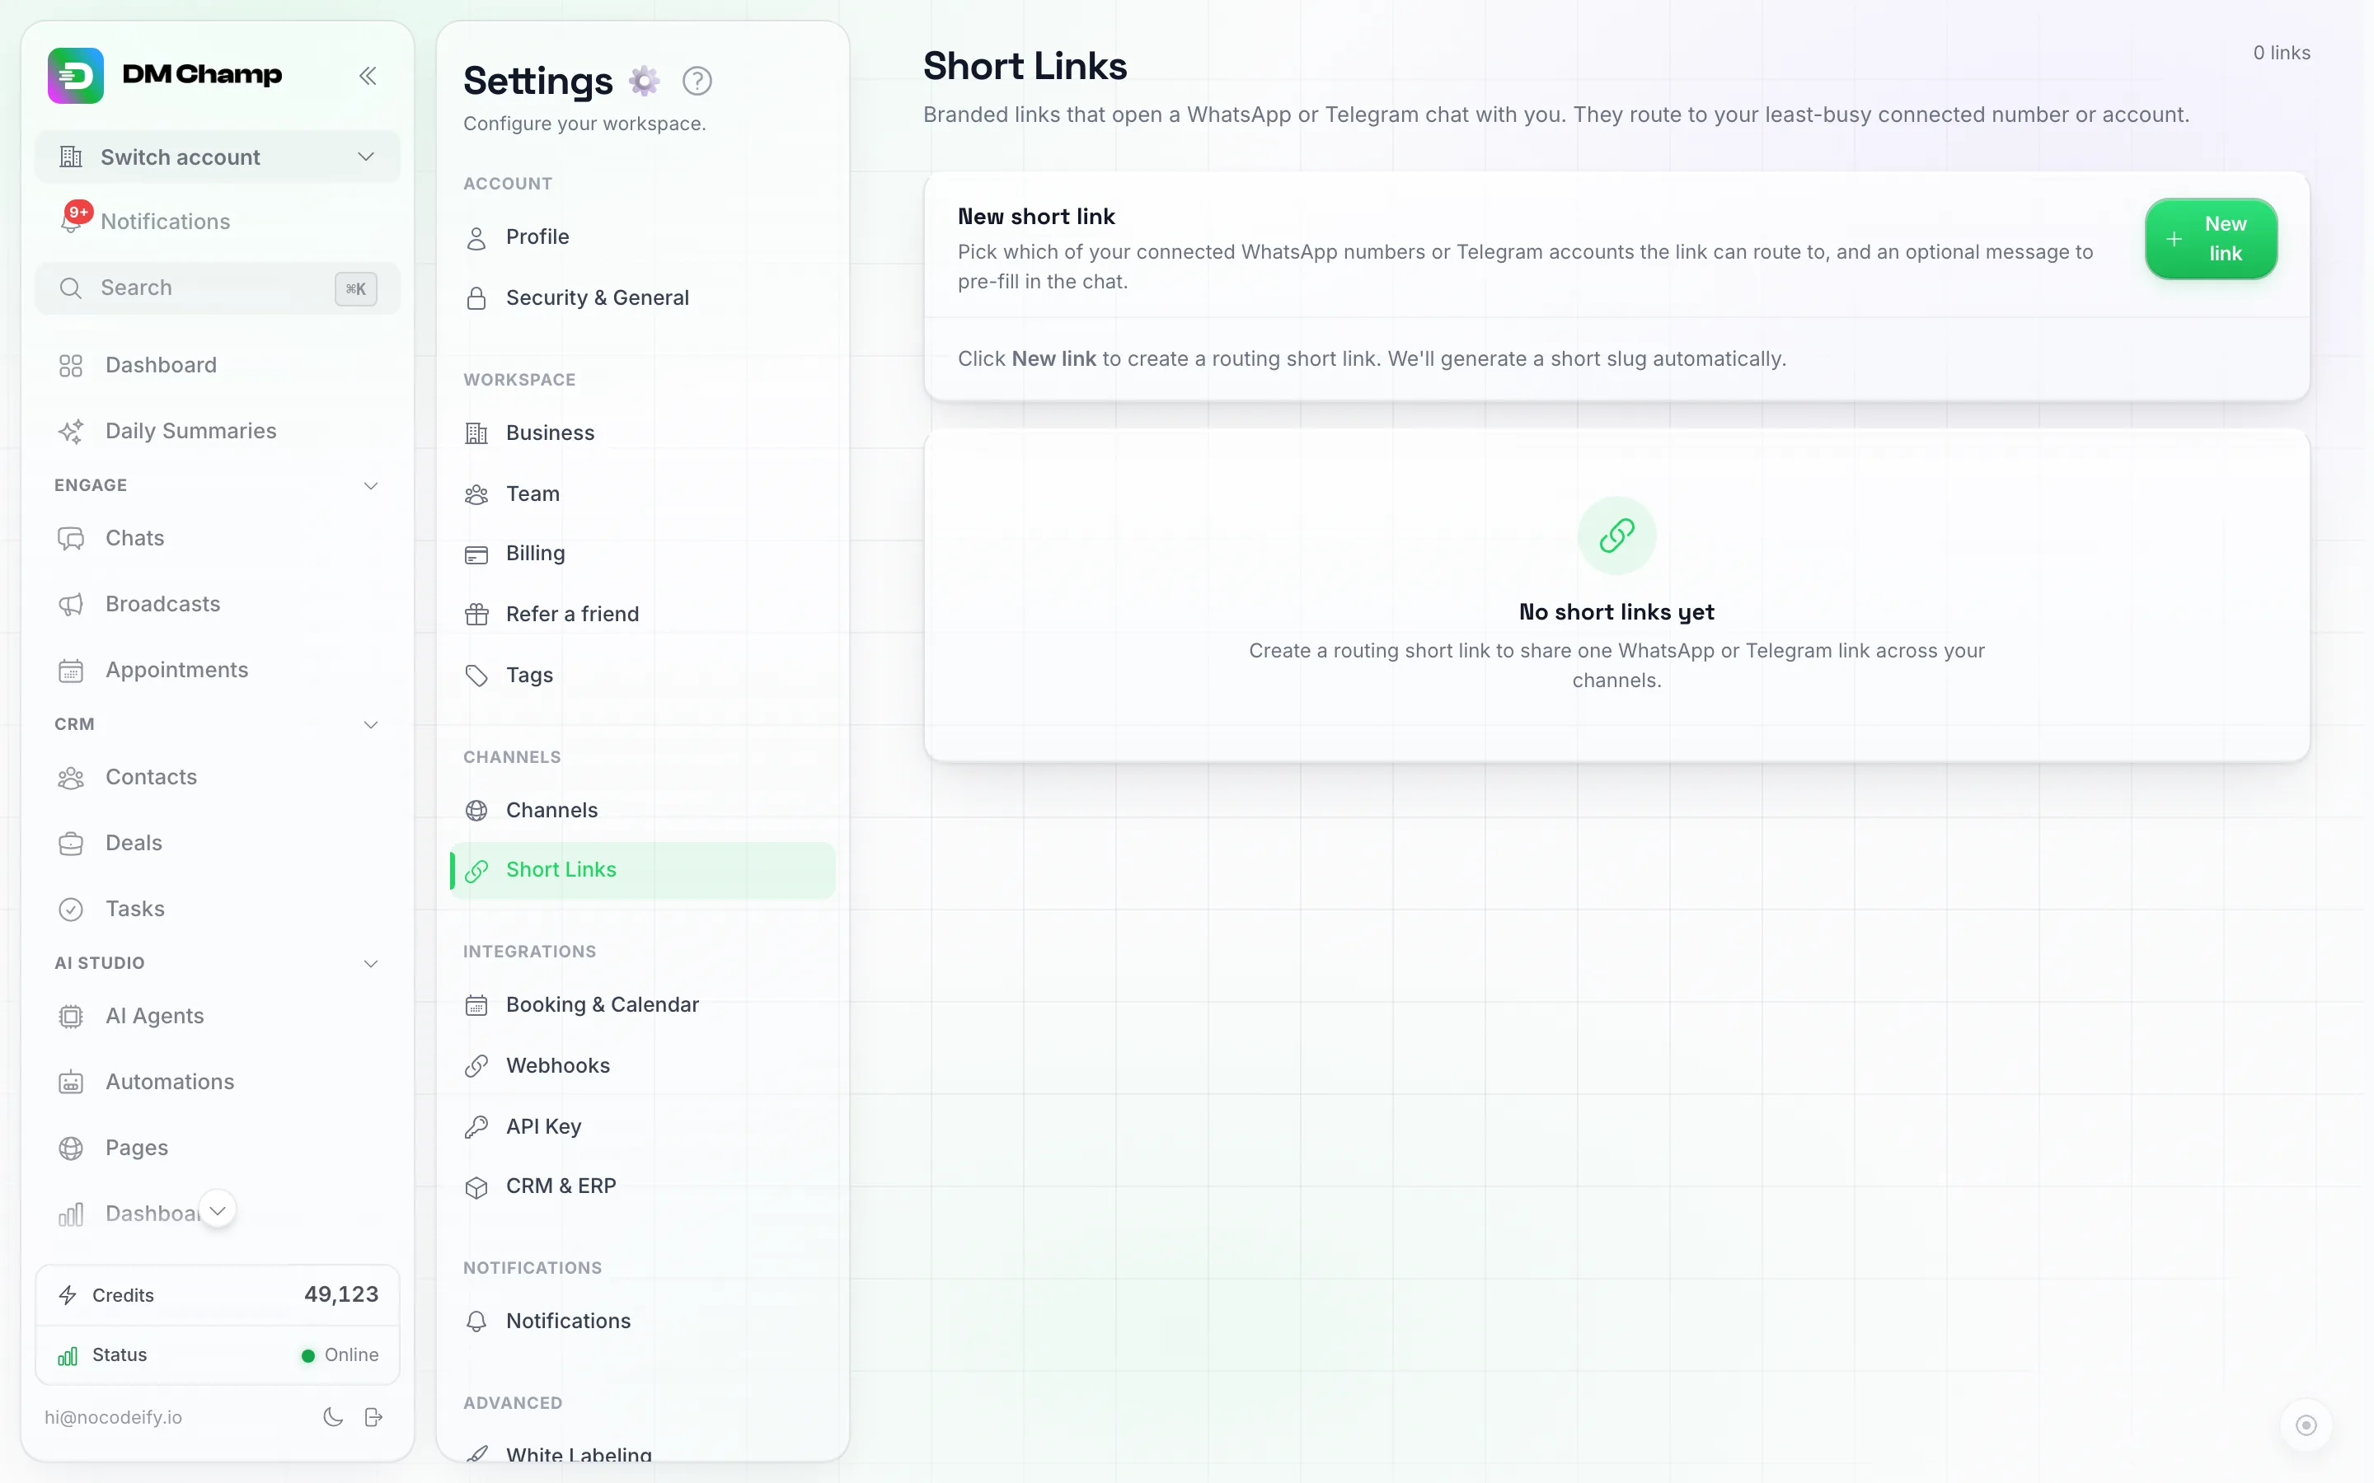This screenshot has height=1483, width=2374.
Task: Click the New link button
Action: tap(2211, 238)
